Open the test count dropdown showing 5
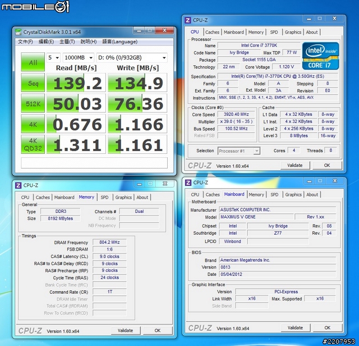The height and width of the screenshot is (346, 359). click(x=53, y=57)
